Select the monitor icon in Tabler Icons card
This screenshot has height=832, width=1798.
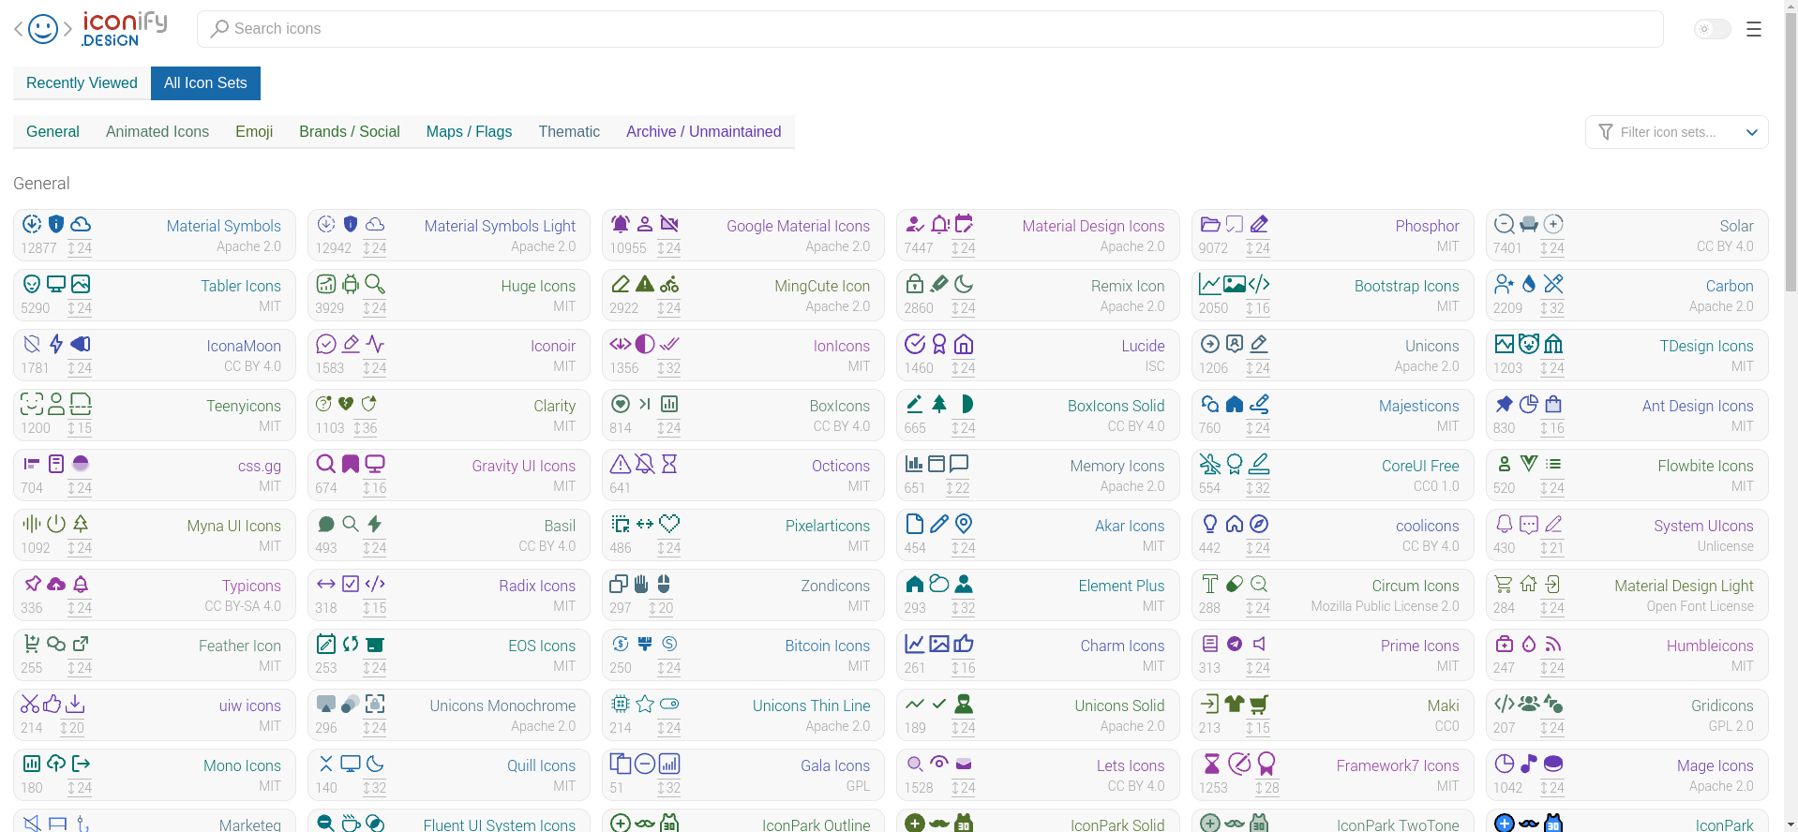click(56, 284)
